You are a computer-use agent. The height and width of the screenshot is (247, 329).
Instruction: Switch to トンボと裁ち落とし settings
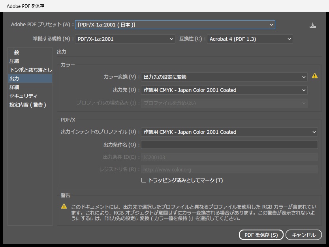(x=30, y=70)
